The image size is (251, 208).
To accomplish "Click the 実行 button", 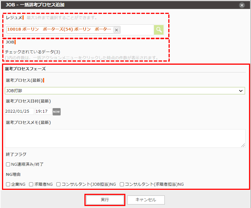I will tap(105, 200).
